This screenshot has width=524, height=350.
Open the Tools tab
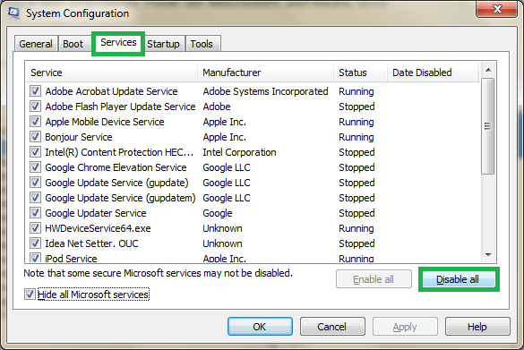pos(202,44)
